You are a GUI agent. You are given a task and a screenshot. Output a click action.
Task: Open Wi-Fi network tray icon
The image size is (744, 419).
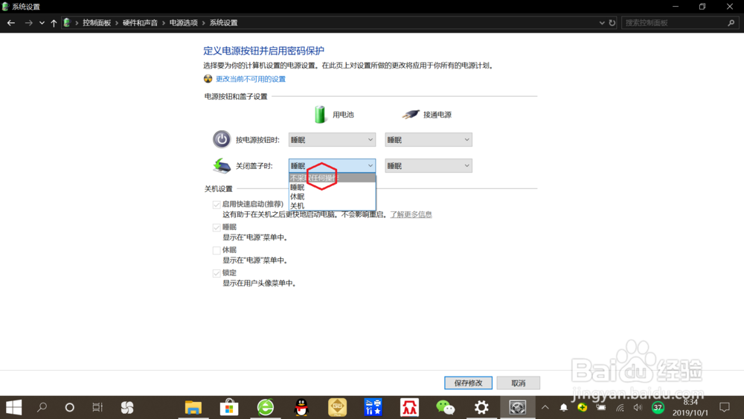620,408
